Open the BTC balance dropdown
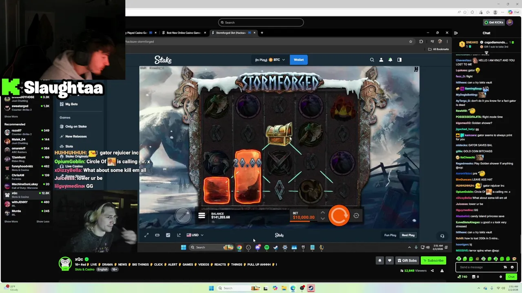The image size is (522, 293). coord(270,60)
